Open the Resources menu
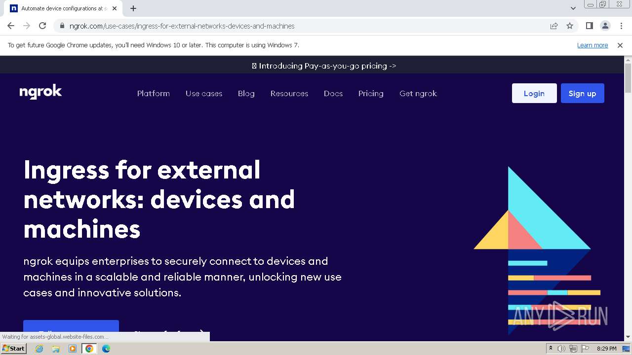This screenshot has width=632, height=355. tap(289, 93)
